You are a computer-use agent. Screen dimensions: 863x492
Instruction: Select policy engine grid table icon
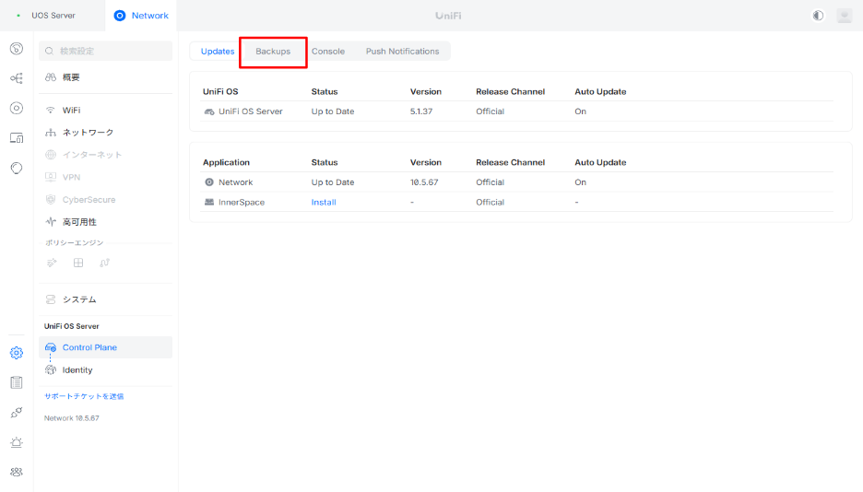(x=78, y=263)
